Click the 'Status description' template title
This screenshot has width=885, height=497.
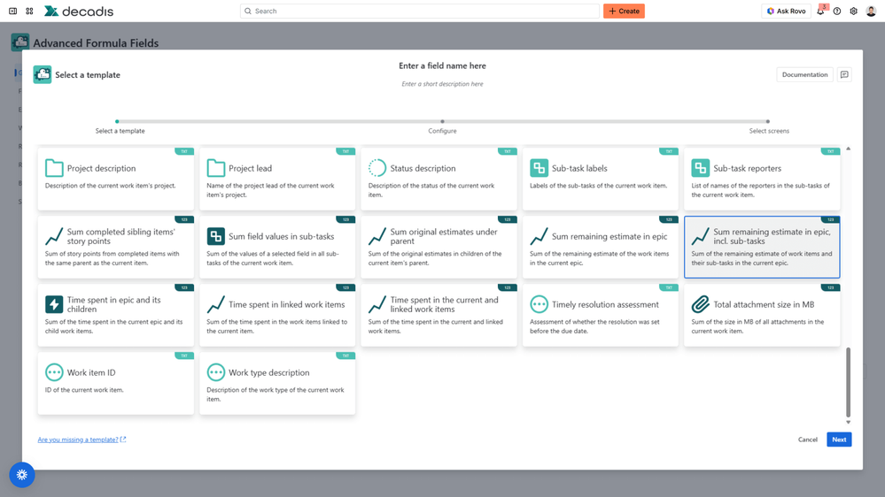point(423,168)
